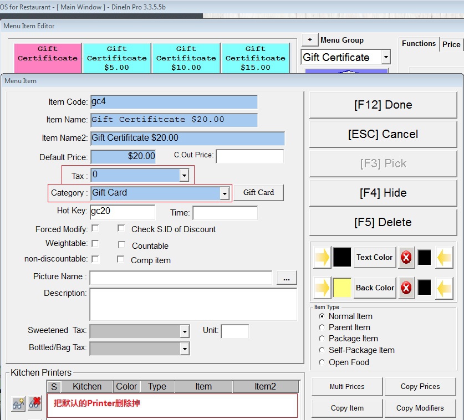Click red X icon next to Text Color
This screenshot has width=464, height=420.
coord(406,257)
